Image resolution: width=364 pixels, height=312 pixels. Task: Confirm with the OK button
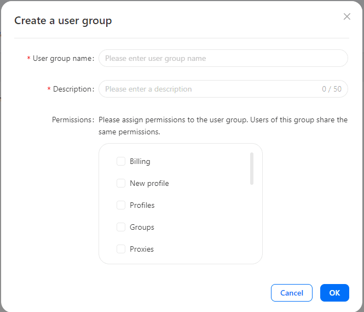coord(334,293)
